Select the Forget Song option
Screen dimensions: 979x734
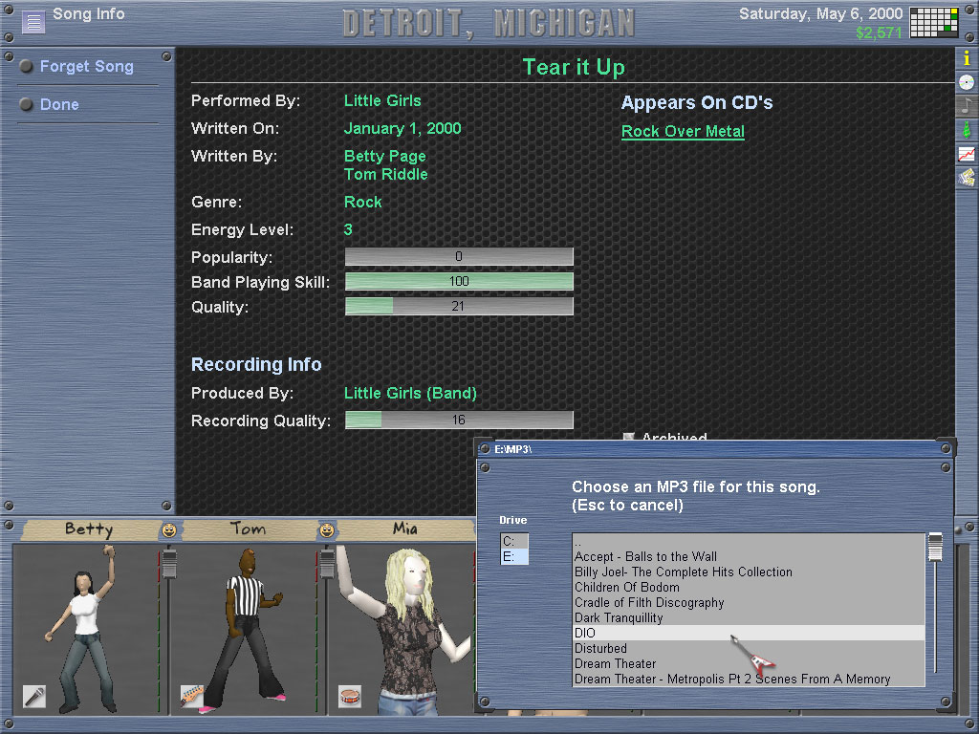tap(86, 67)
